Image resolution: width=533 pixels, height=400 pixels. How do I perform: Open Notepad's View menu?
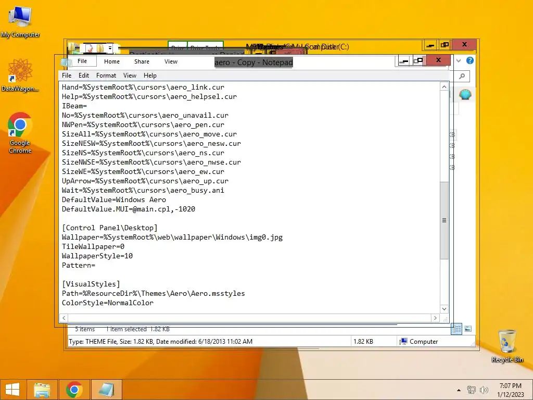pos(130,76)
